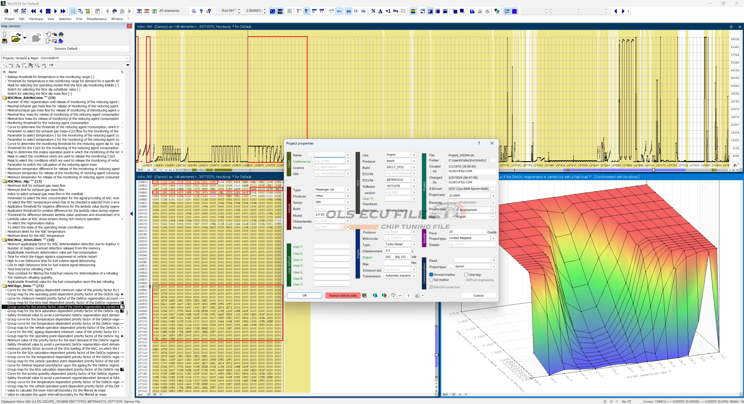Click the >> button in dialog footer

pos(400,295)
